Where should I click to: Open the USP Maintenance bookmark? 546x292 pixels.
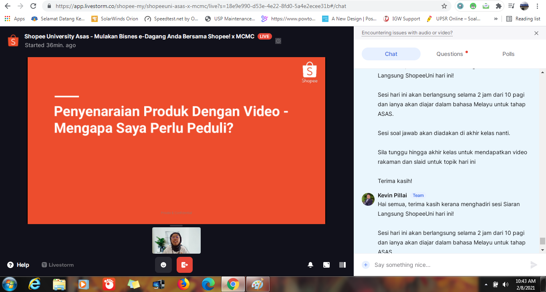230,19
